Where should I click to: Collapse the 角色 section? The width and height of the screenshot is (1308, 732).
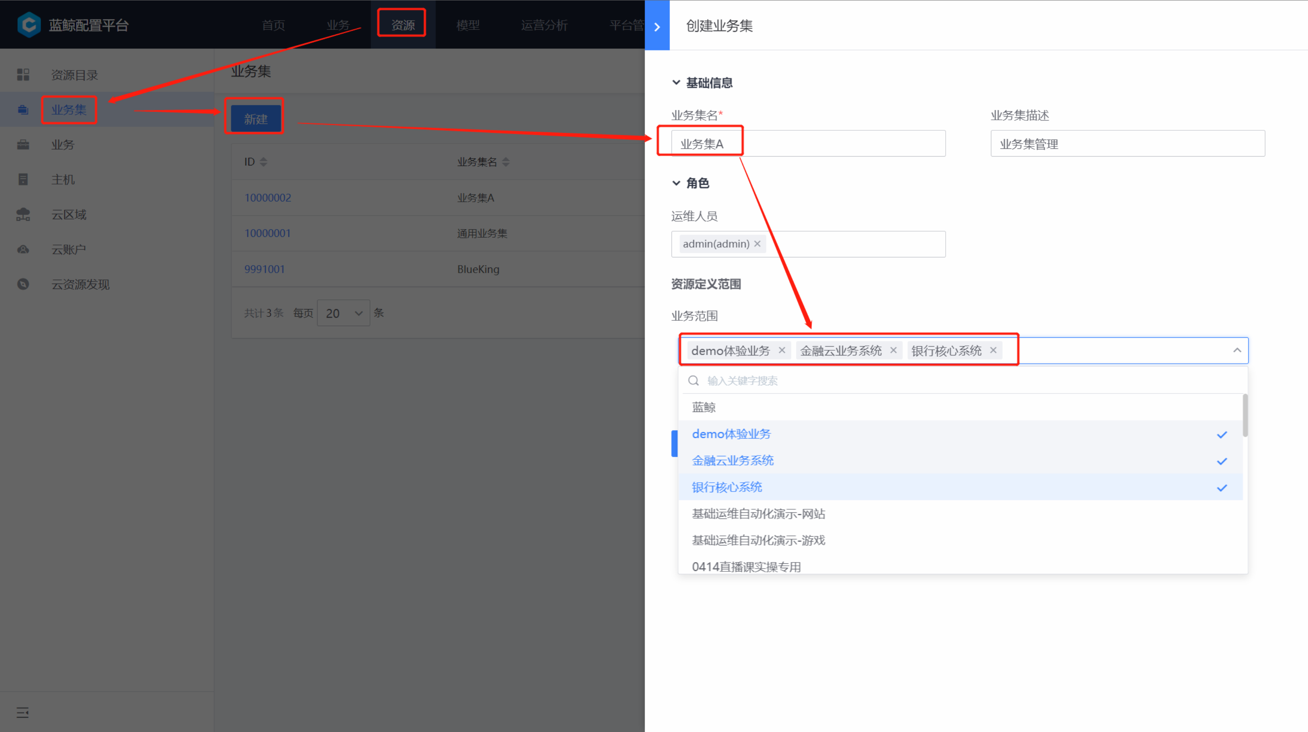(676, 183)
